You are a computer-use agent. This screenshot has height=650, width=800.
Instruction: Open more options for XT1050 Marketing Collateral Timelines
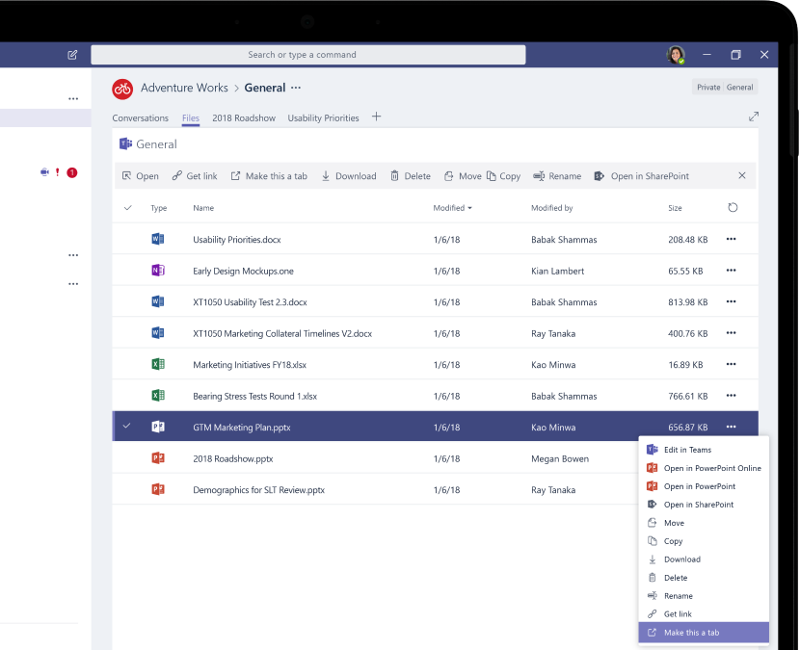[732, 333]
